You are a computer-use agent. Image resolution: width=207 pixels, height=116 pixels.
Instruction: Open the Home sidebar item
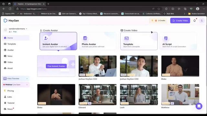tap(16, 38)
